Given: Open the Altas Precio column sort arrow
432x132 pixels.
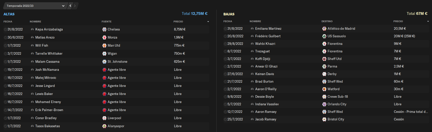Looking at the screenshot, I should 208,22.
